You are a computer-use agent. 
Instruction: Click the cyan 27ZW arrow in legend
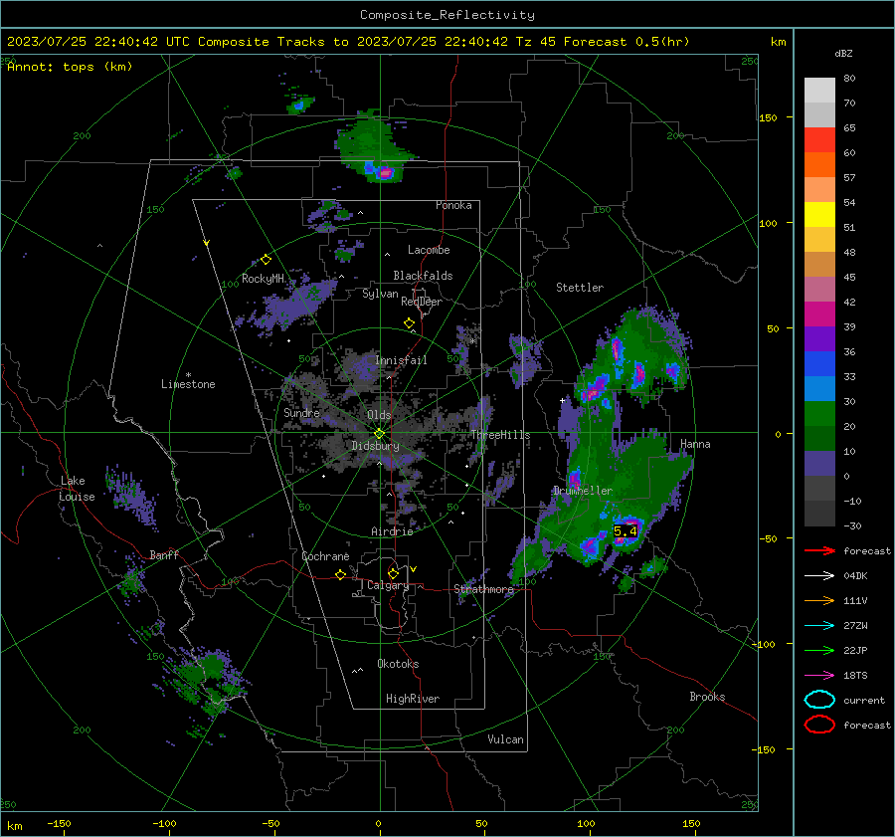click(x=819, y=626)
